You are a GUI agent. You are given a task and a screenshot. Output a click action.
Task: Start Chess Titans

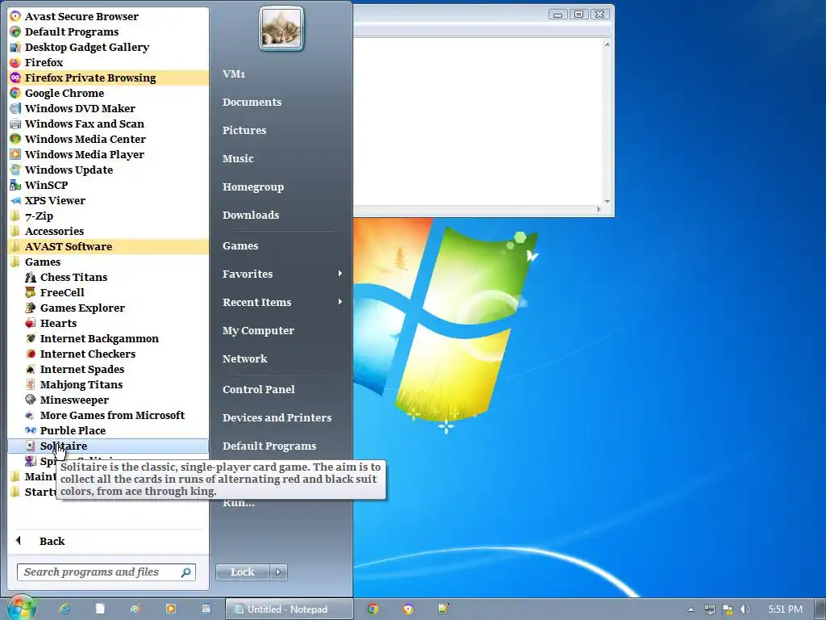click(x=108, y=277)
